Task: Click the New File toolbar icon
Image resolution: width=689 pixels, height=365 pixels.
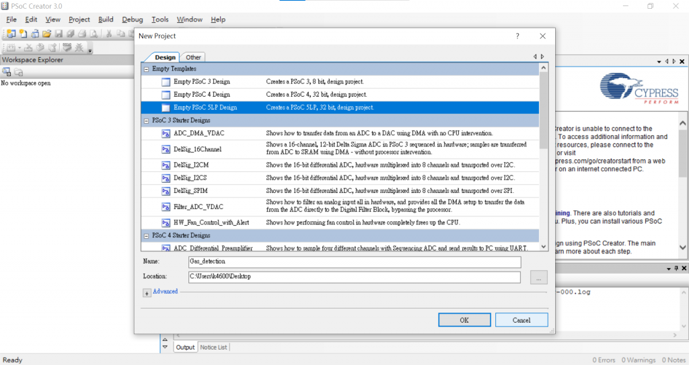Action: (23, 34)
